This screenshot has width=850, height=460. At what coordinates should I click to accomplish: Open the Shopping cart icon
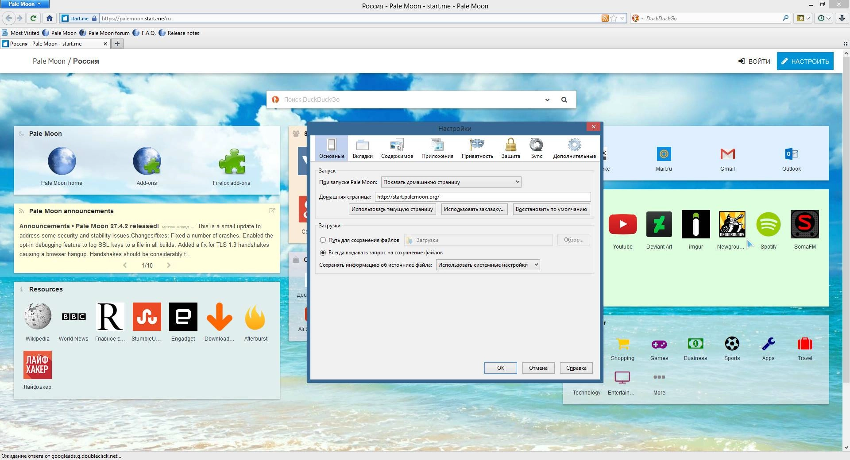622,344
